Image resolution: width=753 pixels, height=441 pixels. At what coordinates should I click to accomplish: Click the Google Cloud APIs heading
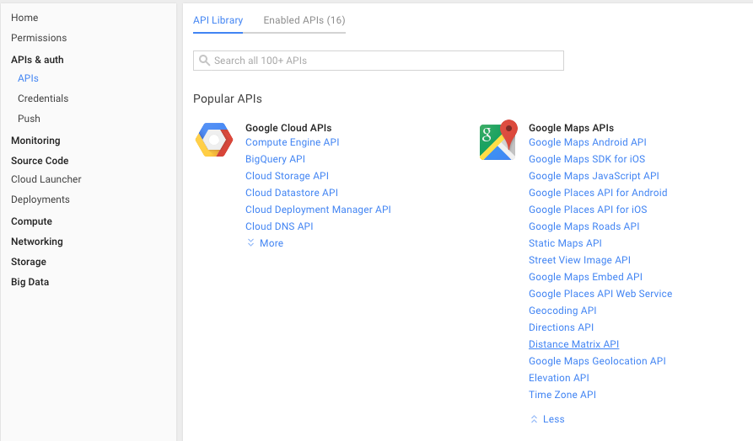point(288,128)
